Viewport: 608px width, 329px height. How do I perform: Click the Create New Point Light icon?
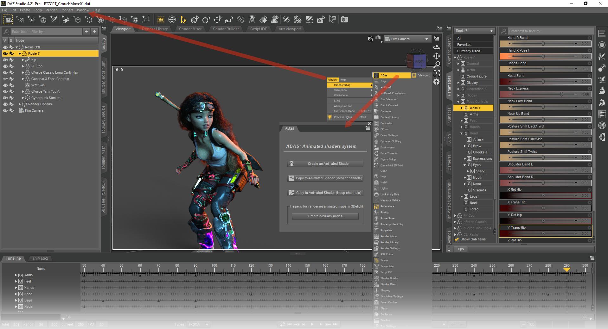(31, 20)
